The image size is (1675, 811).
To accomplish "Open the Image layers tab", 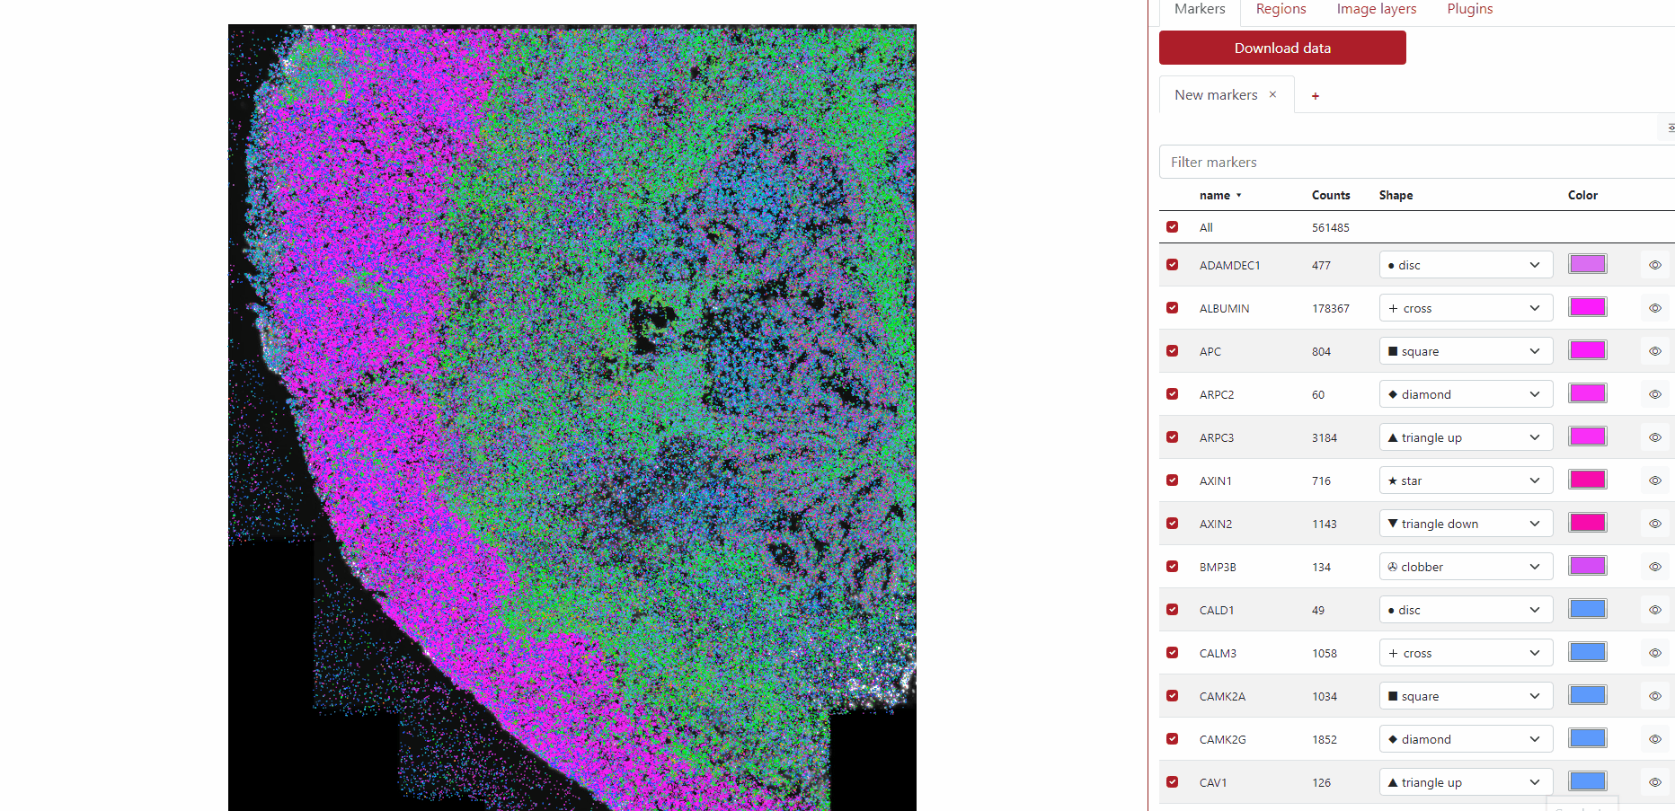I will pyautogui.click(x=1376, y=9).
